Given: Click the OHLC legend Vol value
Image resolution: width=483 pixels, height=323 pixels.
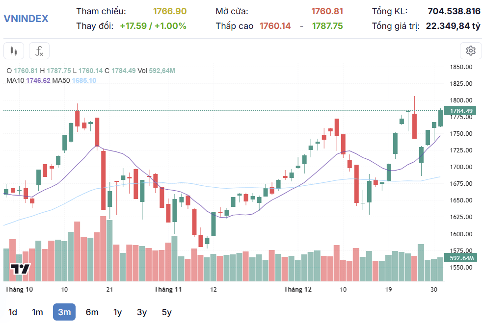Looking at the screenshot, I should 162,71.
